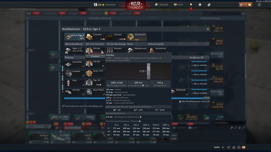This screenshot has width=271, height=152.
Task: Select the 10,5cm Tiger II vehicle tile
Action: (75, 37)
